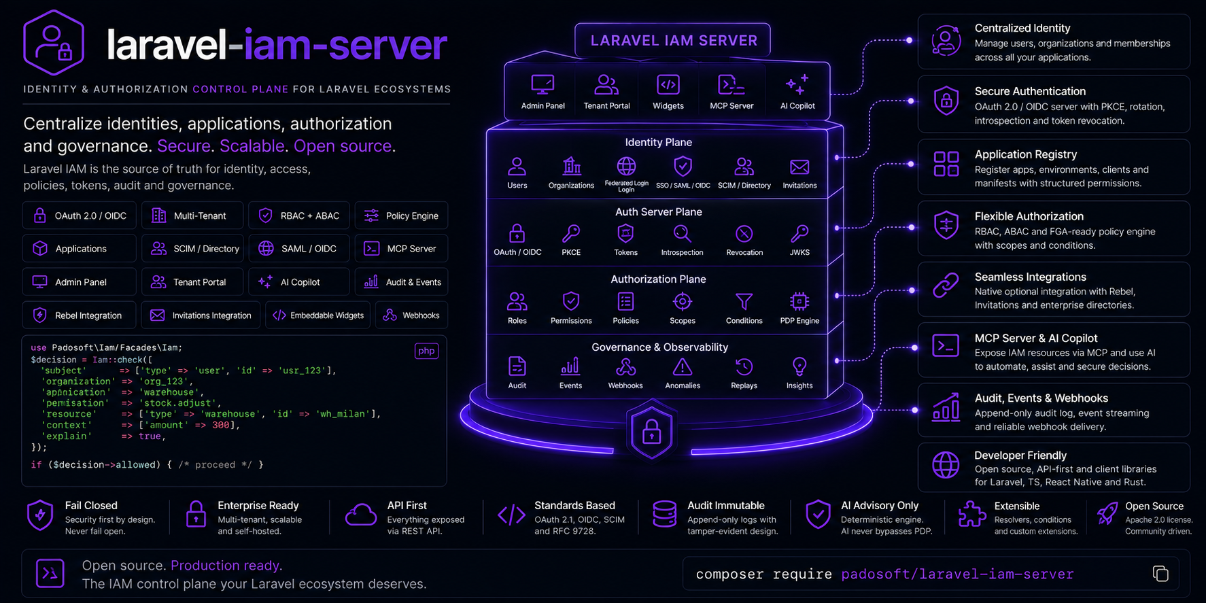Click the PDP Engine chip icon
This screenshot has width=1206, height=603.
point(799,300)
